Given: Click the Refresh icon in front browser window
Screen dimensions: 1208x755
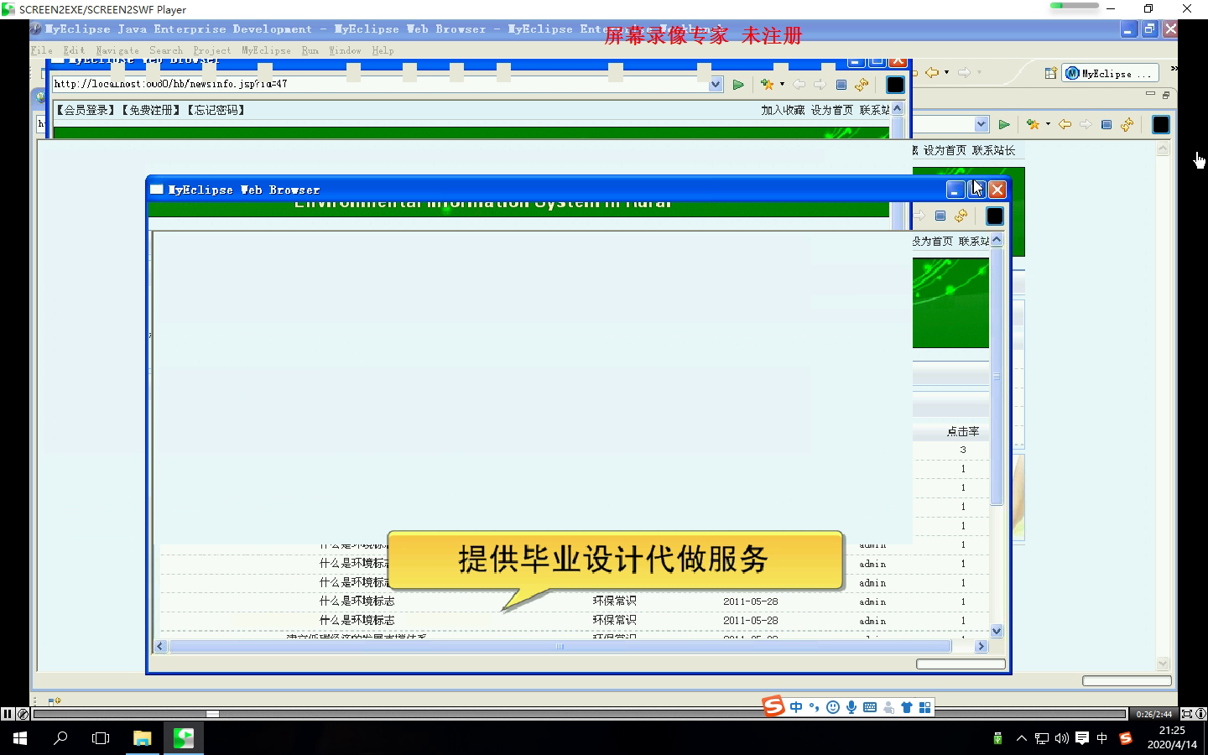Looking at the screenshot, I should [x=961, y=216].
